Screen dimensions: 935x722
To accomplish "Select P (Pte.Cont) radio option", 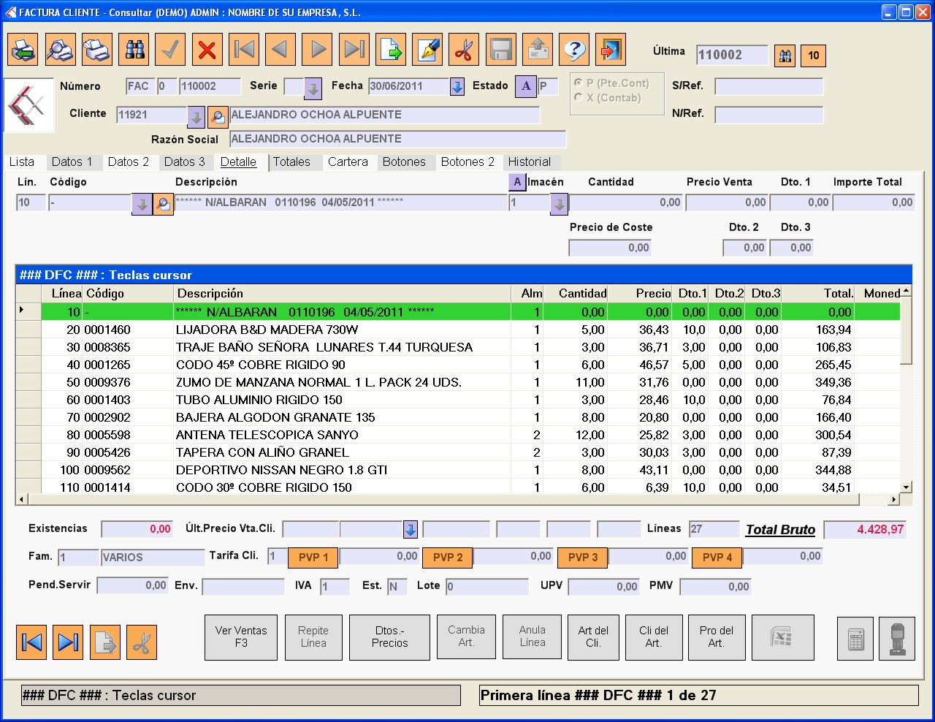I will pyautogui.click(x=579, y=83).
